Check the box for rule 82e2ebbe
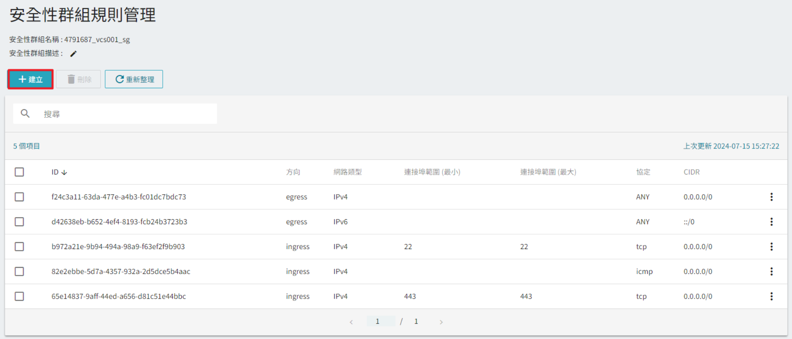792x339 pixels. coord(19,272)
